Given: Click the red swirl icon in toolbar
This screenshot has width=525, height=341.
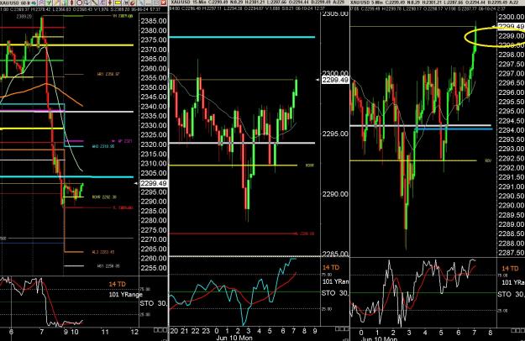Looking at the screenshot, I should (x=133, y=3).
